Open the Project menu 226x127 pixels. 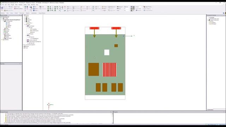[13, 5]
